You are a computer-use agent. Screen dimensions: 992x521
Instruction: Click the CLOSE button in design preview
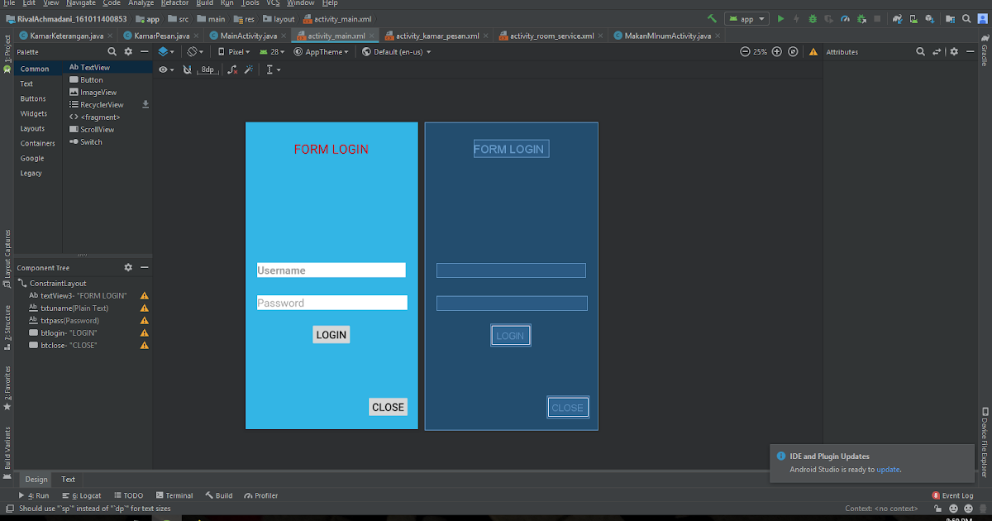coord(388,407)
